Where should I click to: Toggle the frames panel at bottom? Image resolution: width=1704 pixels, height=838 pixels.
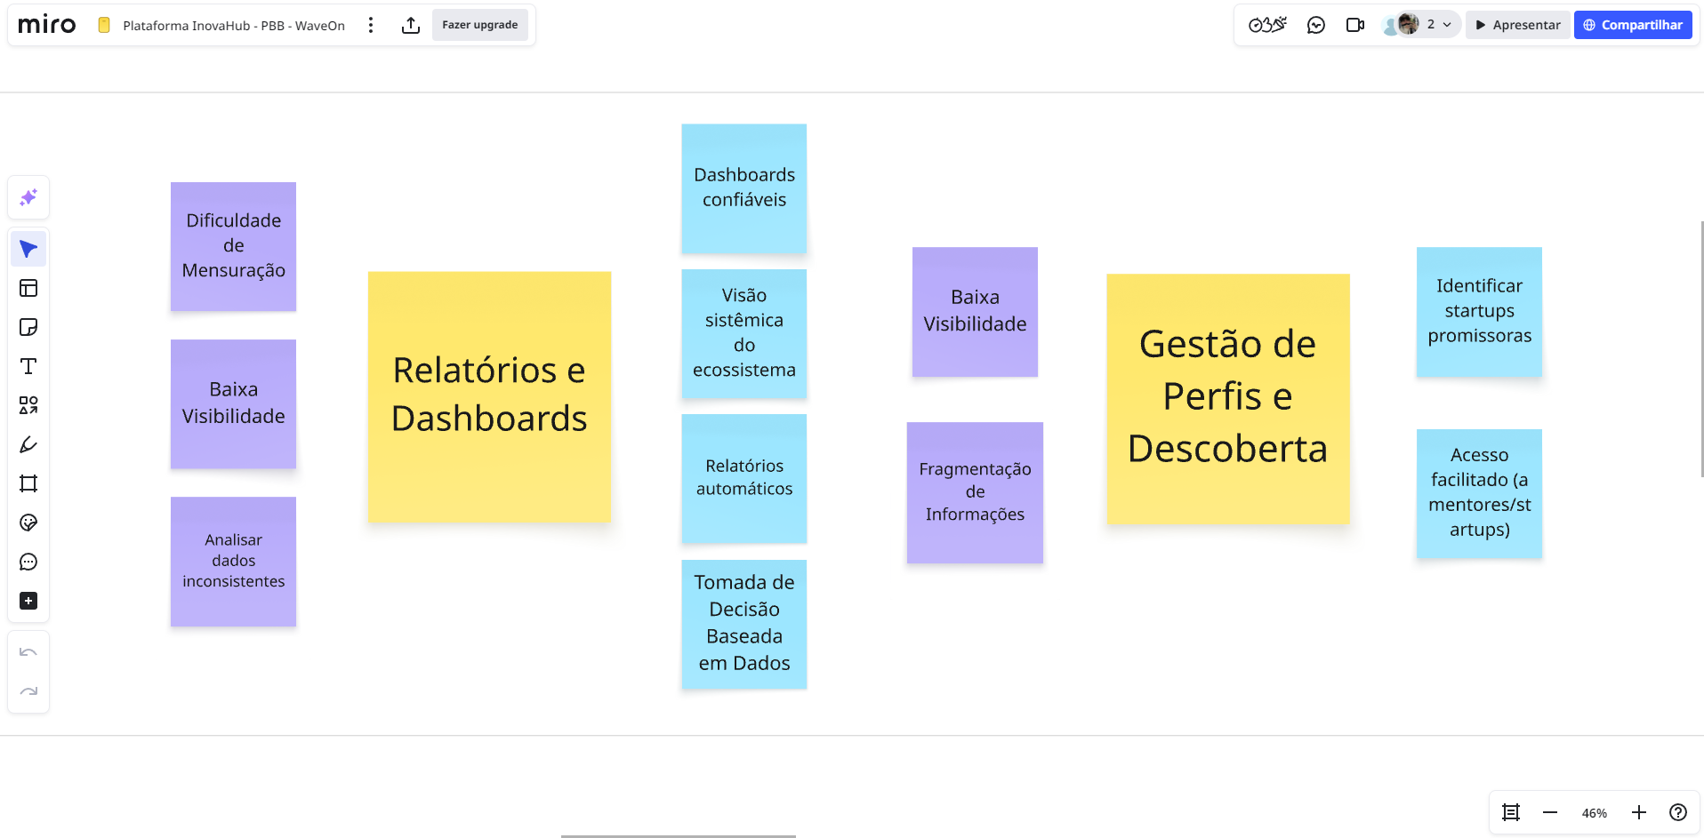pos(1511,812)
